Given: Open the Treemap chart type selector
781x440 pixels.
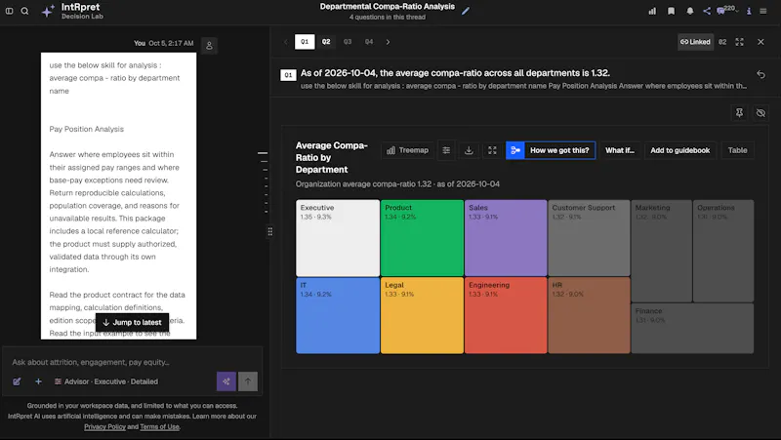Looking at the screenshot, I should click(407, 150).
